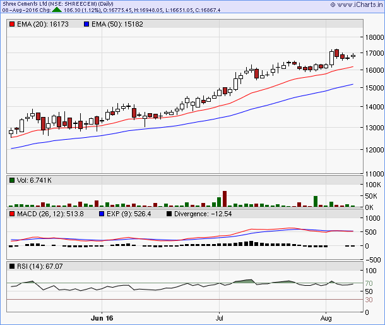Click the tall green volume bar in late July
Viewport: 385px width, 325px height.
pos(316,202)
